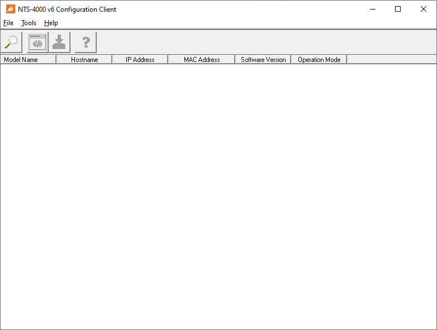The image size is (437, 330).
Task: Sort by MAC Address column header
Action: [202, 60]
